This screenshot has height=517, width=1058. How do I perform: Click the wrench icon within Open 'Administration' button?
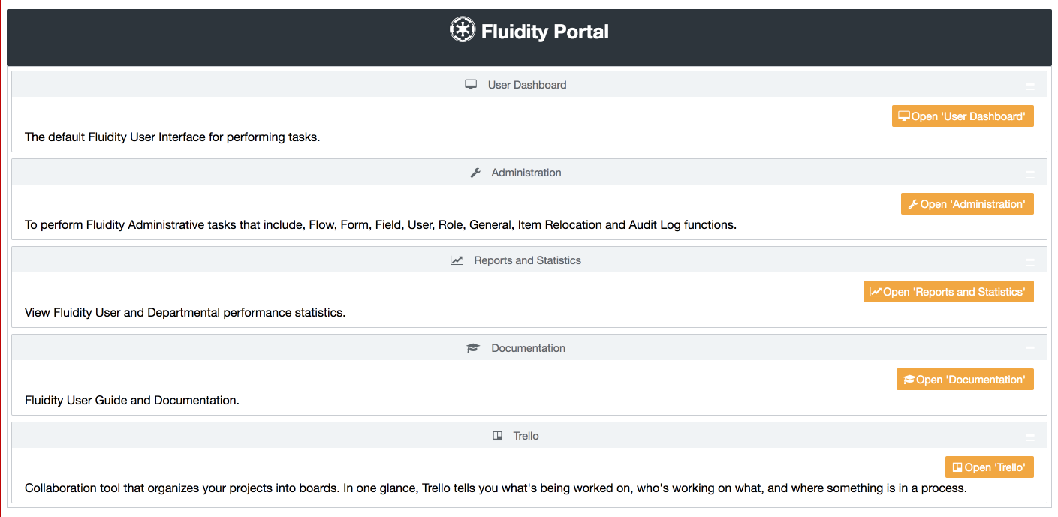coord(912,203)
